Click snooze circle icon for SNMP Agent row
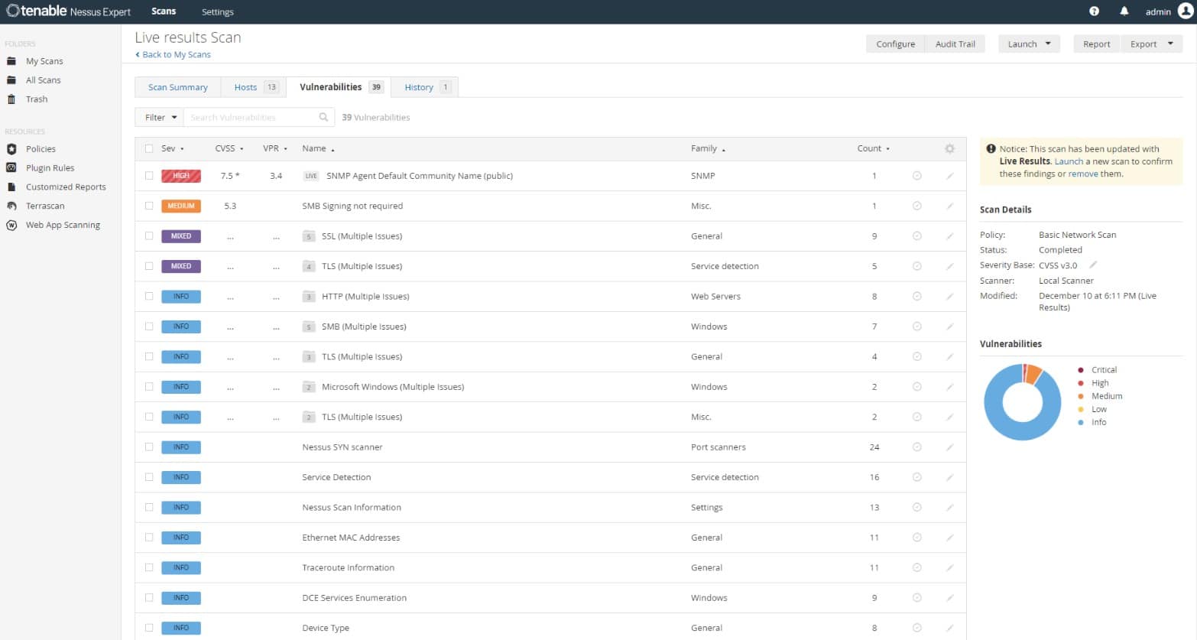 (916, 176)
